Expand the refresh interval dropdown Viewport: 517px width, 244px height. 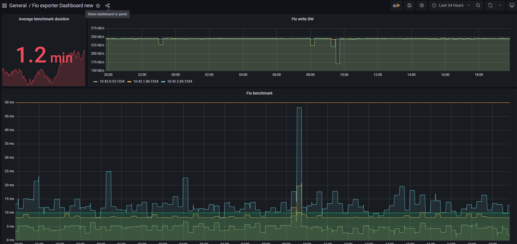pyautogui.click(x=500, y=5)
